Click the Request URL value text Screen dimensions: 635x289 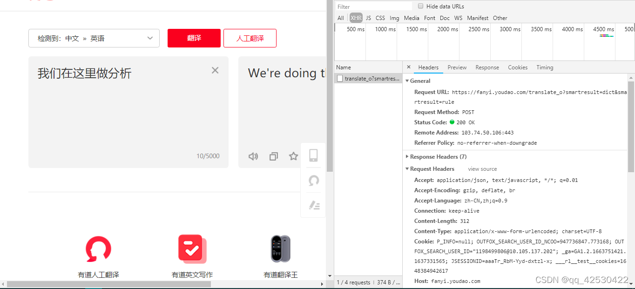(521, 97)
